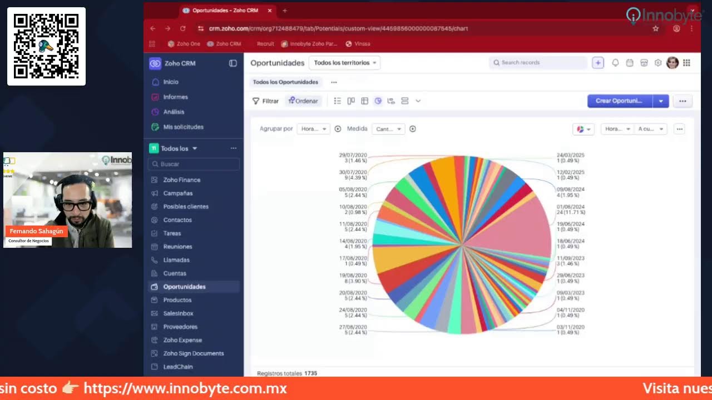Open the settings gear icon
Image resolution: width=712 pixels, height=400 pixels.
point(658,63)
